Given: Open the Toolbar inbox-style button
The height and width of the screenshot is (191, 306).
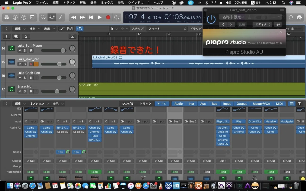Looking at the screenshot, I should tap(32, 17).
